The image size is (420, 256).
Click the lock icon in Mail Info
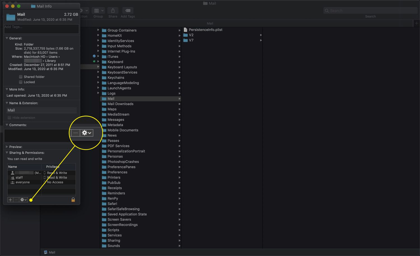[x=73, y=200]
